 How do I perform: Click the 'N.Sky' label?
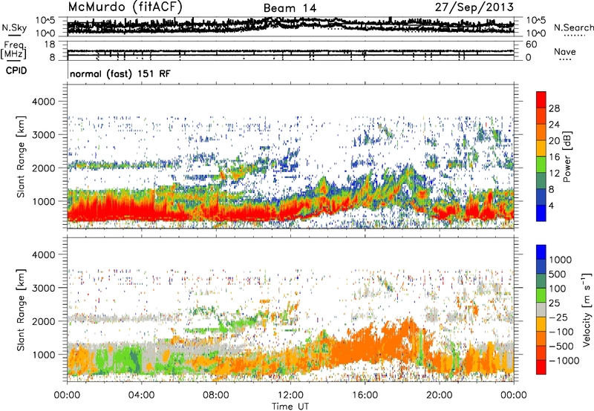(14, 27)
